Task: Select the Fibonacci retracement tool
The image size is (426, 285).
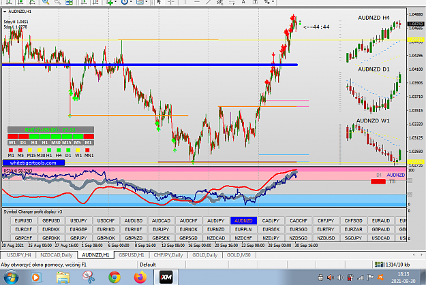Action: pyautogui.click(x=232, y=2)
